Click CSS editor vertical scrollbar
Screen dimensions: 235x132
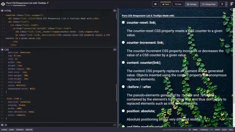pos(116,93)
